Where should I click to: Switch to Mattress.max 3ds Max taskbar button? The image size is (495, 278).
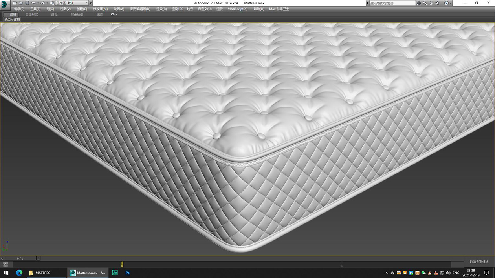tap(87, 273)
